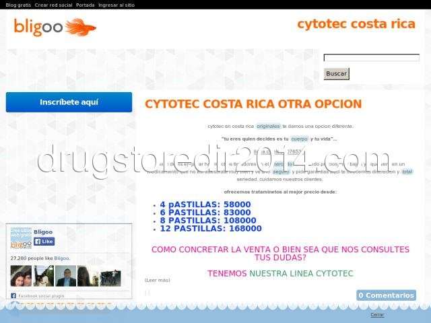Select the 12 PASTILLAS: 168000 line
This screenshot has width=431, height=323.
(211, 228)
